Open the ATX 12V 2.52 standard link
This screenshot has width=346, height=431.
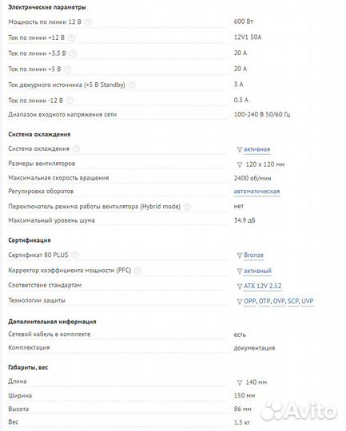263,286
